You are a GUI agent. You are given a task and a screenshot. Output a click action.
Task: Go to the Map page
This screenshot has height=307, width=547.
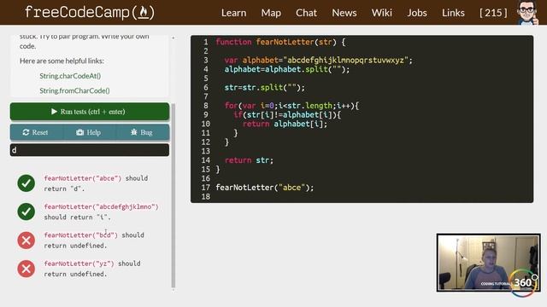pyautogui.click(x=271, y=13)
